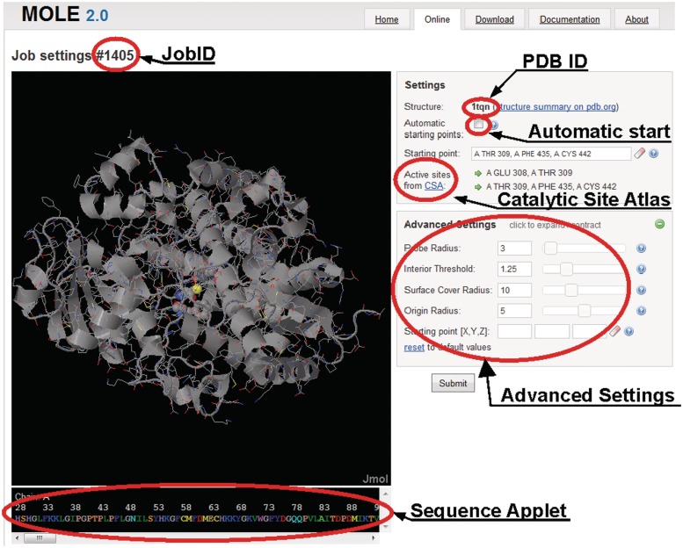The image size is (683, 548).
Task: Click the Interior Threshold slider handle
Action: (x=566, y=269)
